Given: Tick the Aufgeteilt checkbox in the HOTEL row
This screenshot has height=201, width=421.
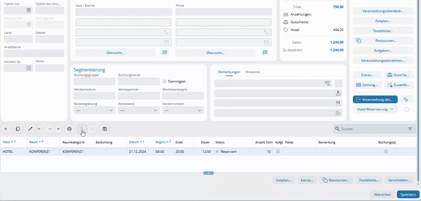Looking at the screenshot, I should 278,151.
